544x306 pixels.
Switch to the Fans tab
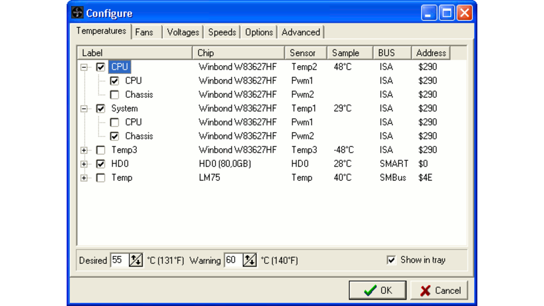point(144,32)
